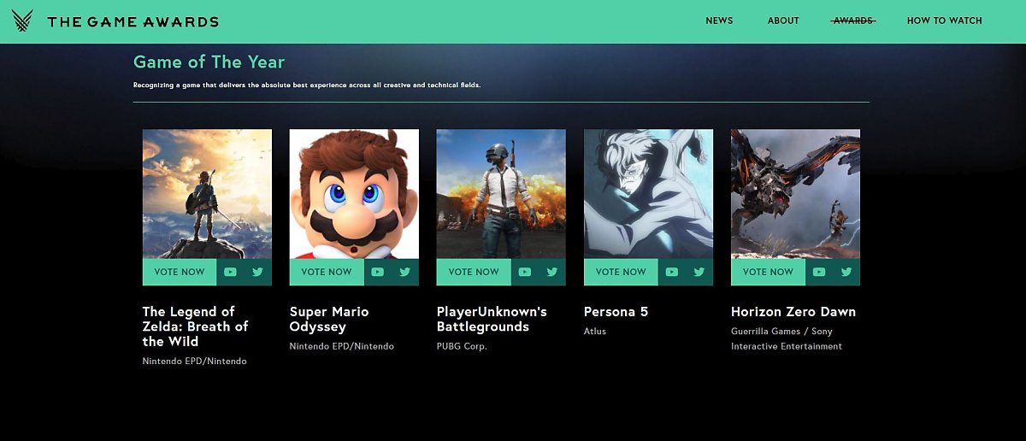This screenshot has width=1026, height=441.
Task: Click the Game of The Year heading
Action: (x=209, y=62)
